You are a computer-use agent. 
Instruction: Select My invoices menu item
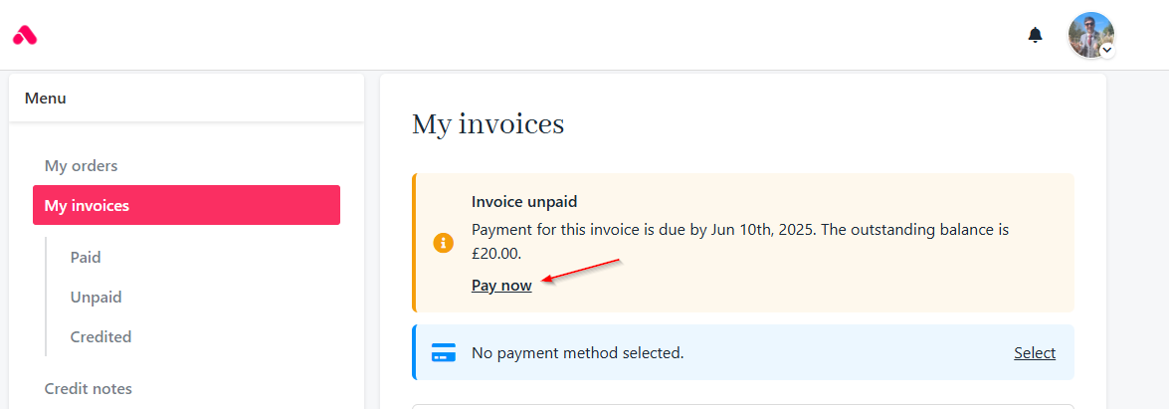186,205
